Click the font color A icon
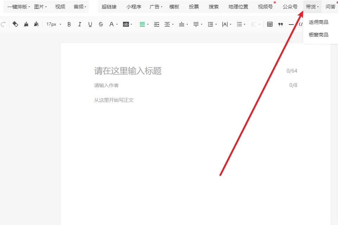Viewport: 338px width, 225px height. coord(111,24)
